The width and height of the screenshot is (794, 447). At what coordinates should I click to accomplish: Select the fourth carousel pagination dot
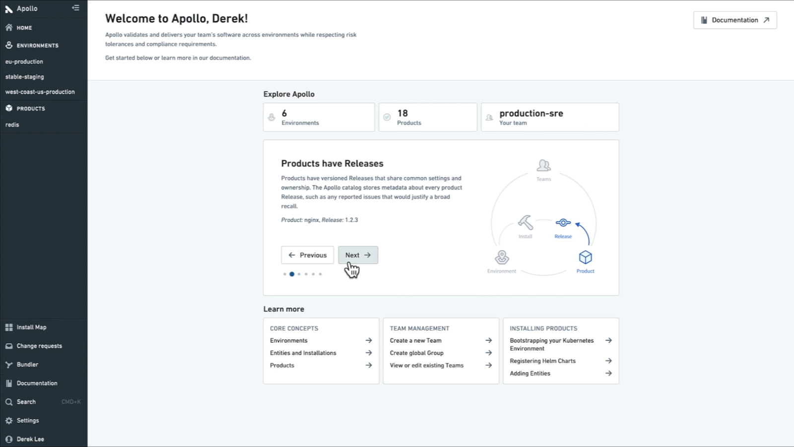(x=306, y=274)
